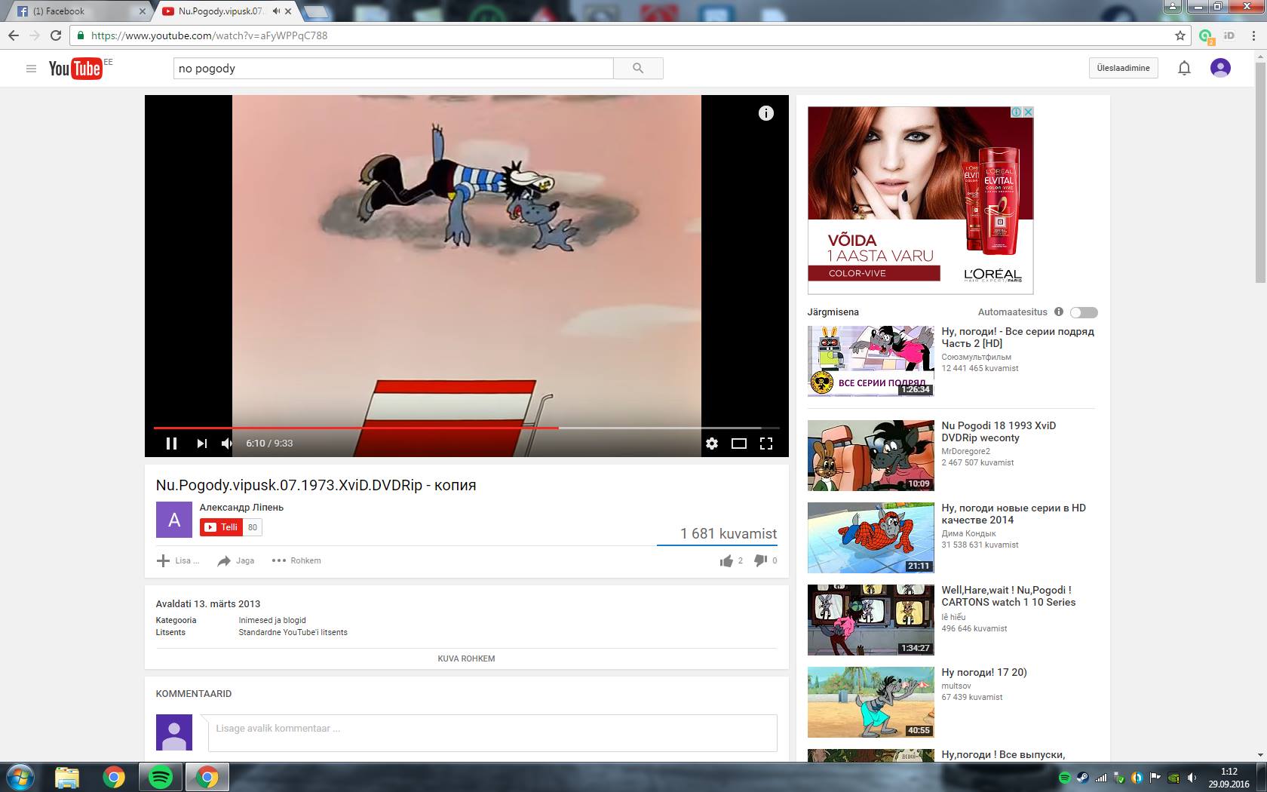Like the video with thumbs up
1267x792 pixels.
coord(726,560)
